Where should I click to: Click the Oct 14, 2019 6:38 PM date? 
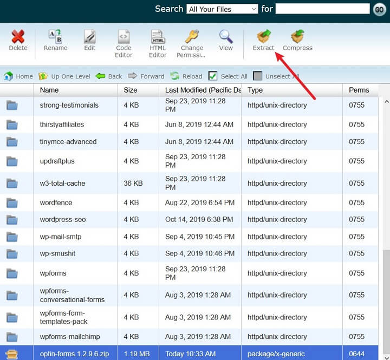pos(199,220)
